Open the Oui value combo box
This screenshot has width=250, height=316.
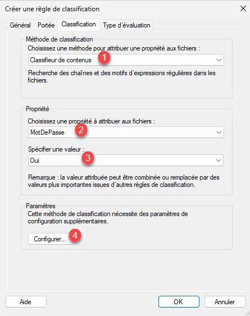(126, 161)
